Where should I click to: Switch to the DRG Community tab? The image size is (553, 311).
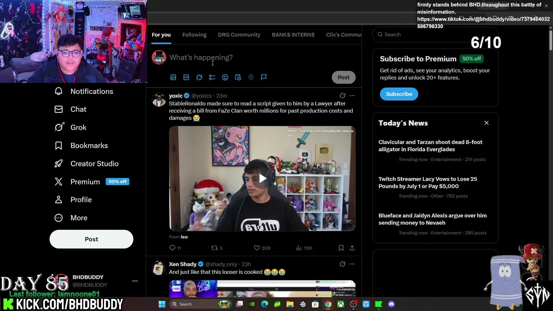click(x=239, y=35)
